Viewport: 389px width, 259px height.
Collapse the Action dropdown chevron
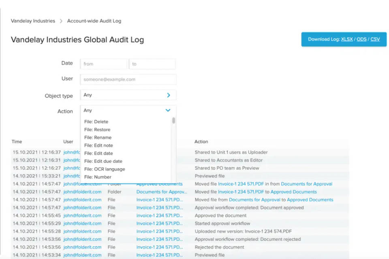pos(168,110)
